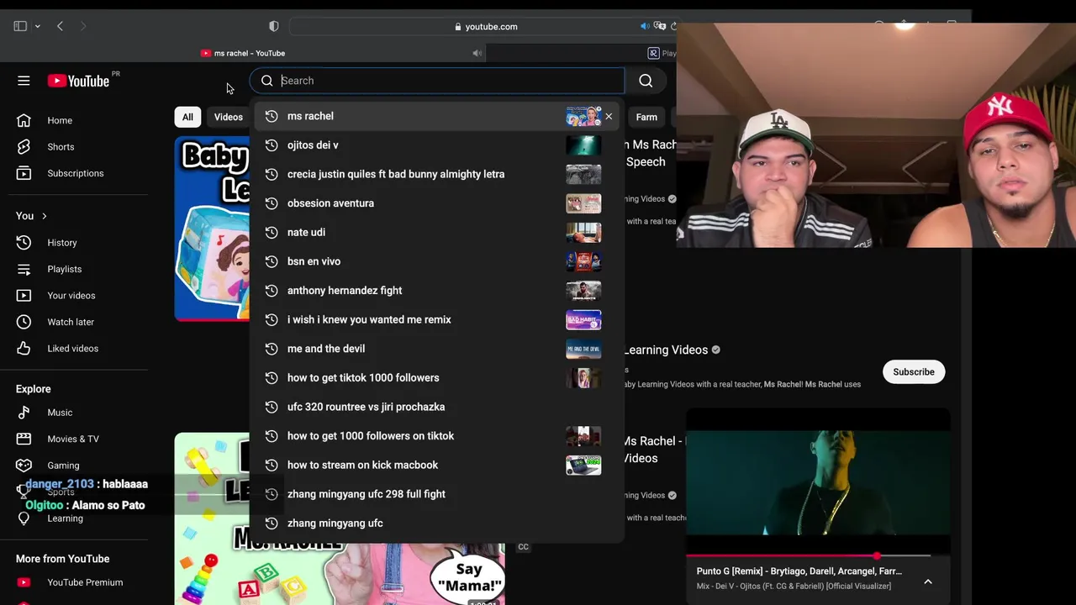Click the Subscribe button
This screenshot has height=605, width=1076.
[x=914, y=372]
